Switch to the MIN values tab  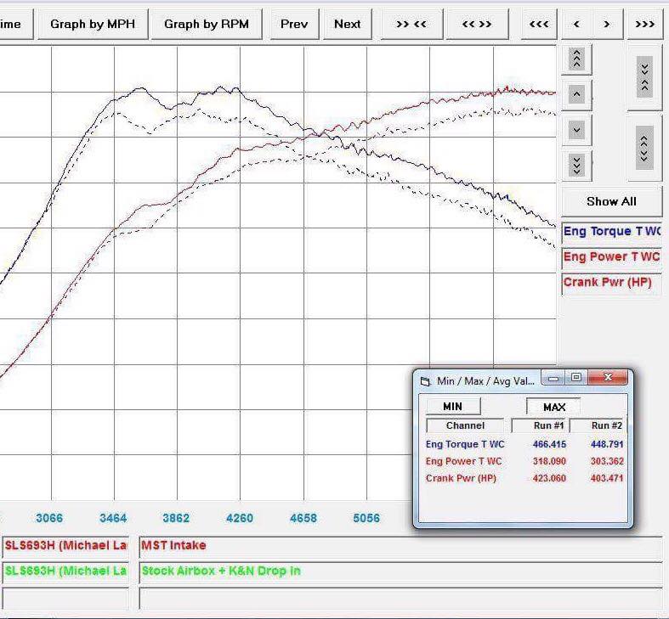[x=453, y=406]
